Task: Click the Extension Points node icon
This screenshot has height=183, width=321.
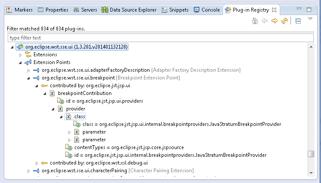Action: pyautogui.click(x=28, y=62)
